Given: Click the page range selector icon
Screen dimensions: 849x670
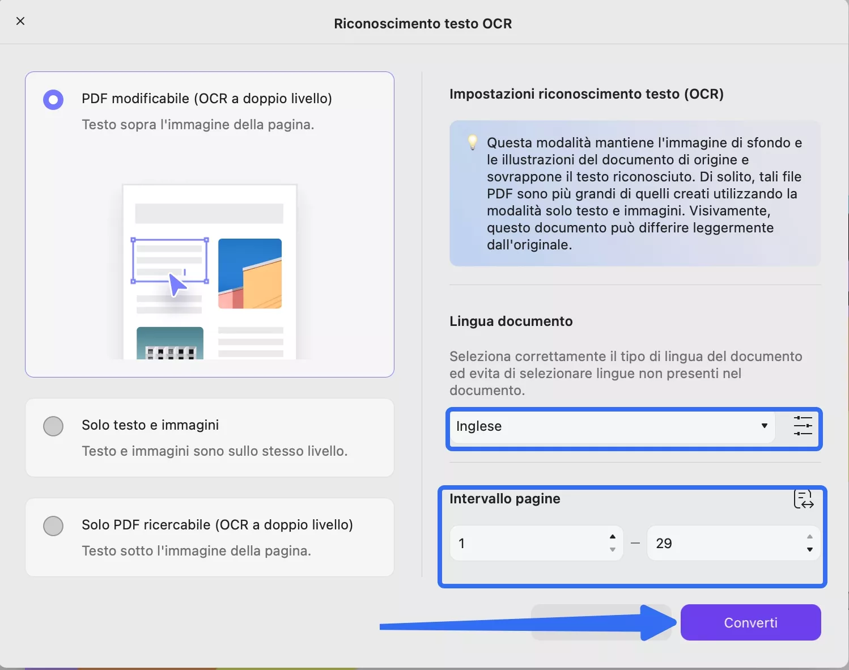Looking at the screenshot, I should point(804,499).
